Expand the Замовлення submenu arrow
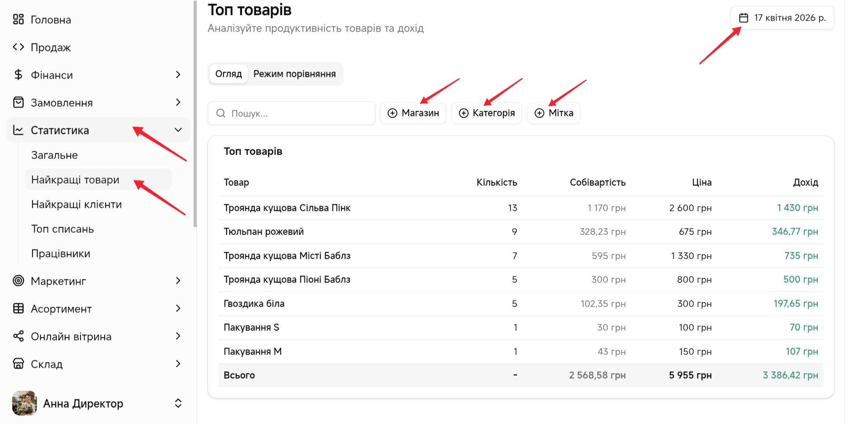Screen dimensions: 845x424 click(178, 102)
